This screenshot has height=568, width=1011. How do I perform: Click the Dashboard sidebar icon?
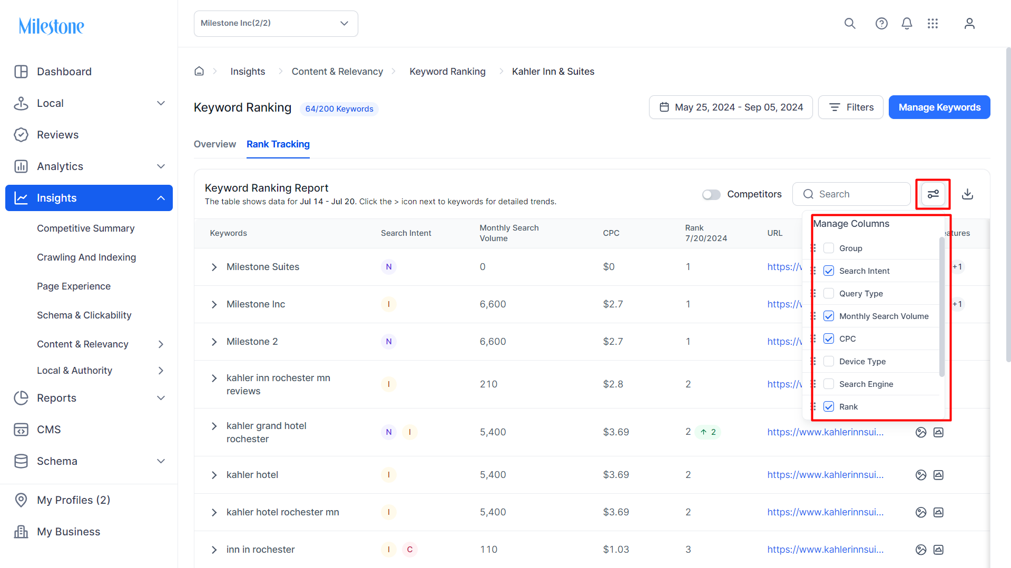coord(21,72)
